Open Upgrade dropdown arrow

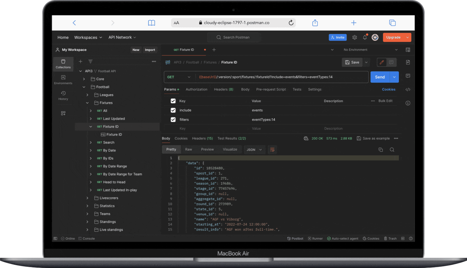pos(407,37)
